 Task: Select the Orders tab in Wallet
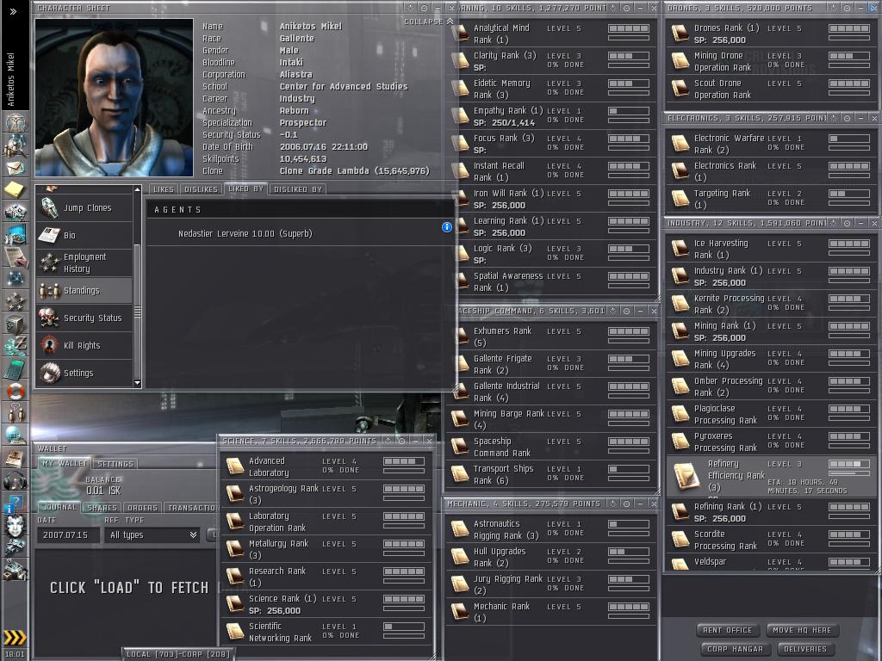click(x=142, y=508)
